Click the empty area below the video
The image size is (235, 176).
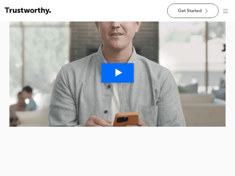118,151
